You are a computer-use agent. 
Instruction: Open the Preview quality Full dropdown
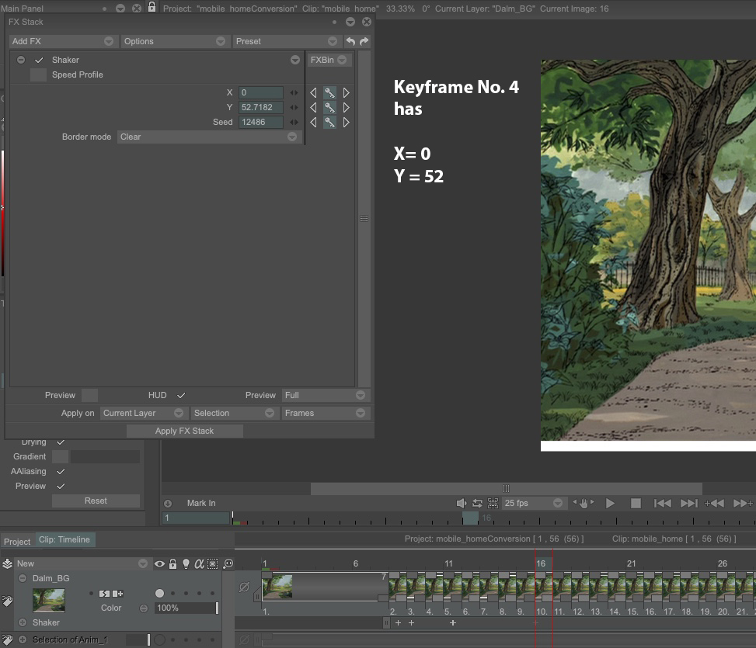(x=324, y=395)
